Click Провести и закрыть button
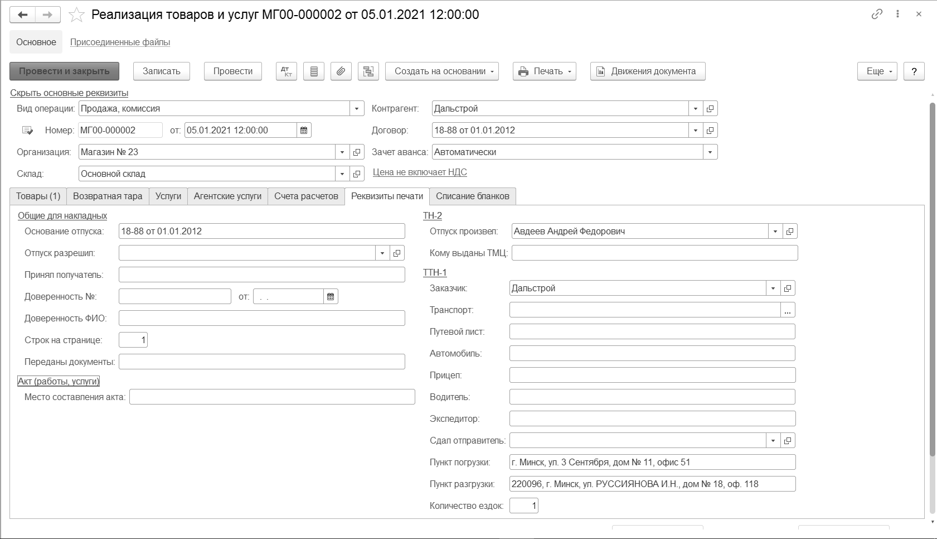937x539 pixels. 65,71
